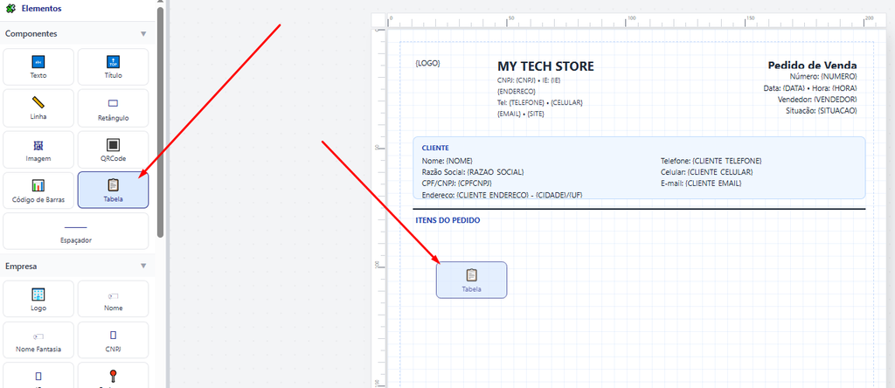Select the Nome company element
Image resolution: width=895 pixels, height=388 pixels.
113,298
